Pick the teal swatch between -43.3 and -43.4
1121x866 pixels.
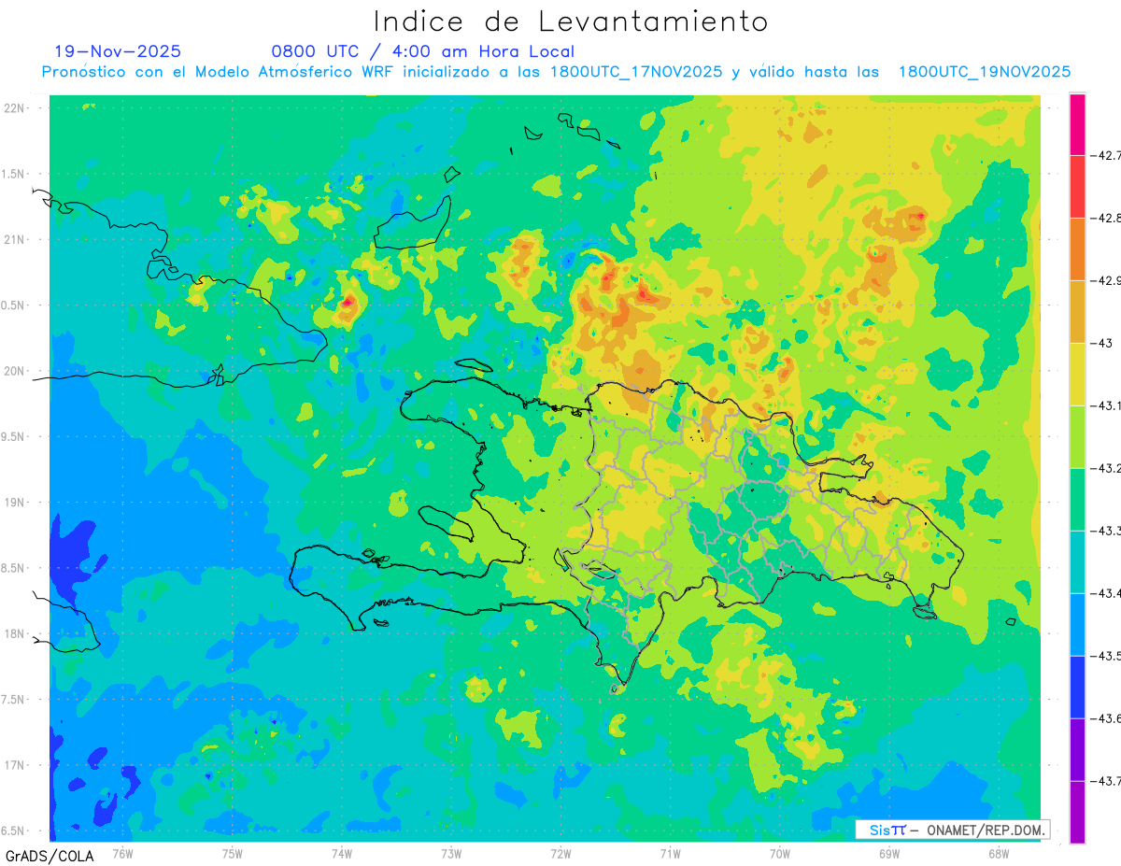pos(1077,562)
